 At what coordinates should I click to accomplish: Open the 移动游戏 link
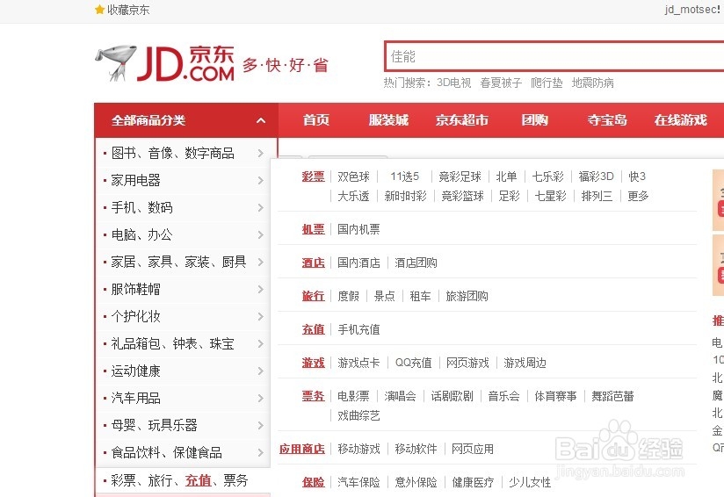point(358,450)
